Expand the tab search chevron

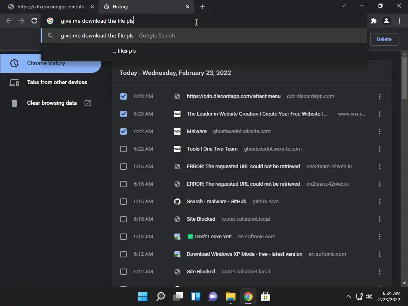[344, 6]
